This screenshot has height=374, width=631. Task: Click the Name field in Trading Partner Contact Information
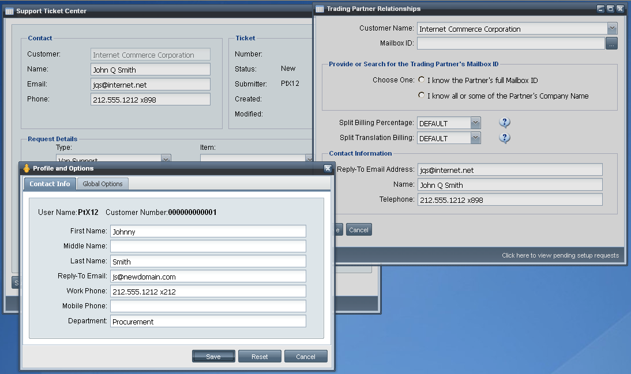point(510,184)
